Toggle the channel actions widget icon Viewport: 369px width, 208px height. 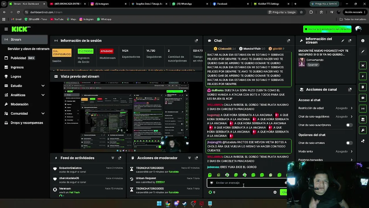pyautogui.click(x=363, y=119)
